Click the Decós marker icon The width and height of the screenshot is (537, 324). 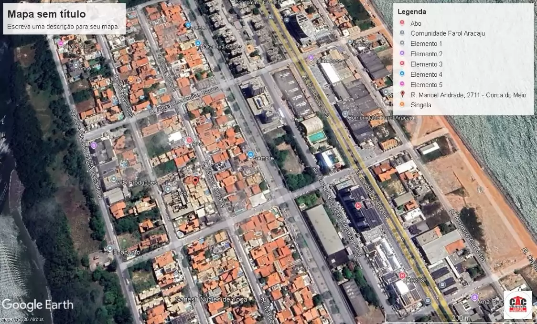(402, 275)
